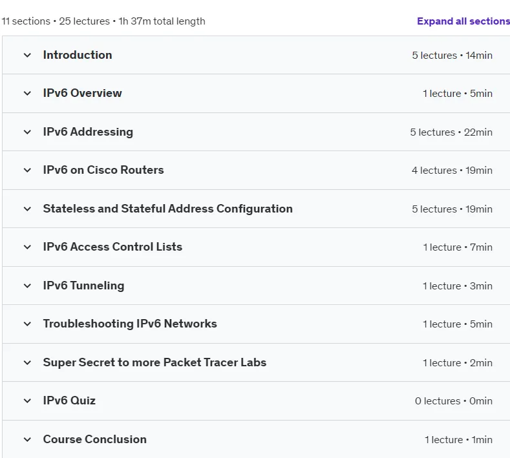This screenshot has height=458, width=510.
Task: Expand all sections link
Action: tap(463, 21)
